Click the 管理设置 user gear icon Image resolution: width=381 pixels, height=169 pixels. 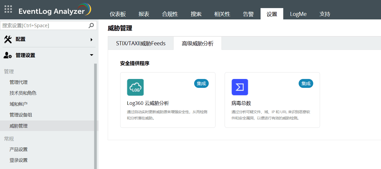(8, 55)
